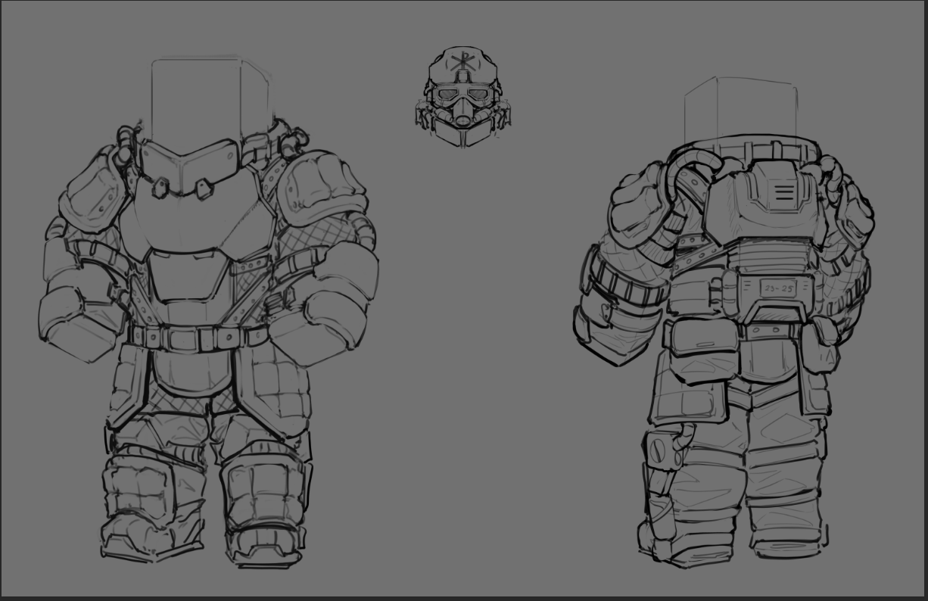The width and height of the screenshot is (928, 601).
Task: Click the front-view armor's right-side boot
Action: click(266, 545)
